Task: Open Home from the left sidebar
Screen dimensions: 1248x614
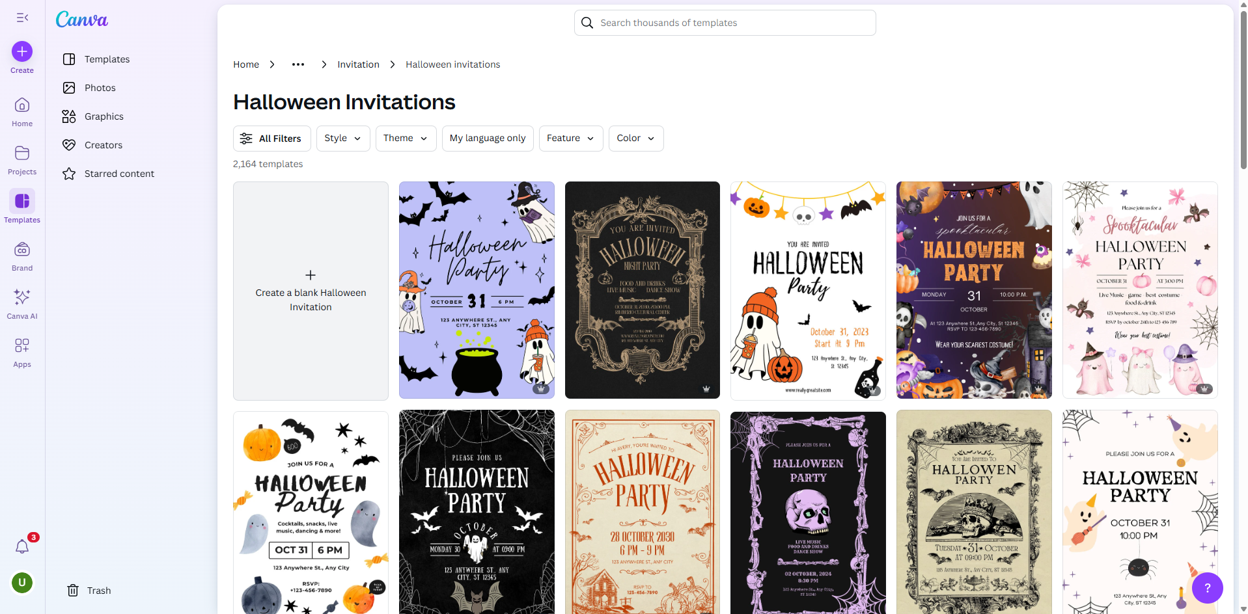Action: click(x=21, y=111)
